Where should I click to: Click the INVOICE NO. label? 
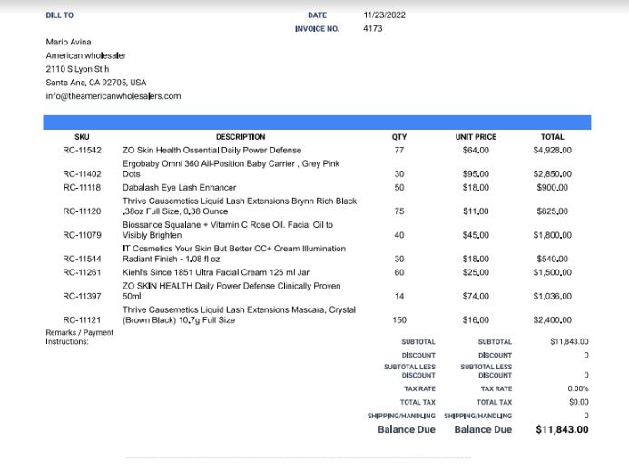click(x=317, y=29)
